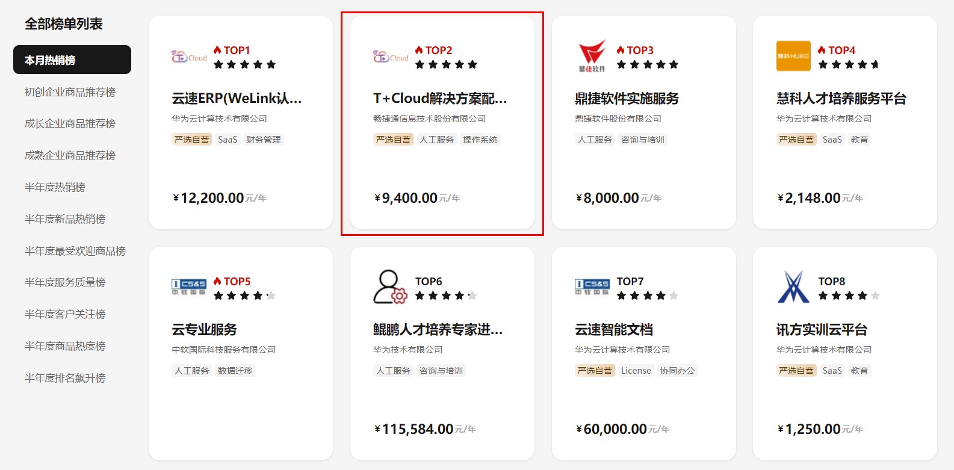Click vendor 华为技术有限公司
This screenshot has width=954, height=470.
click(x=407, y=350)
